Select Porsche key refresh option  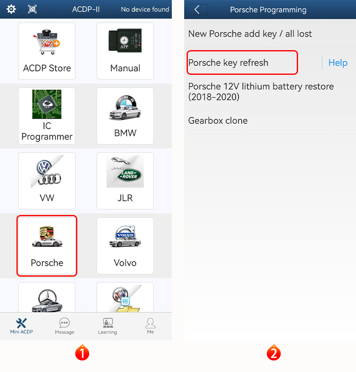tap(242, 62)
